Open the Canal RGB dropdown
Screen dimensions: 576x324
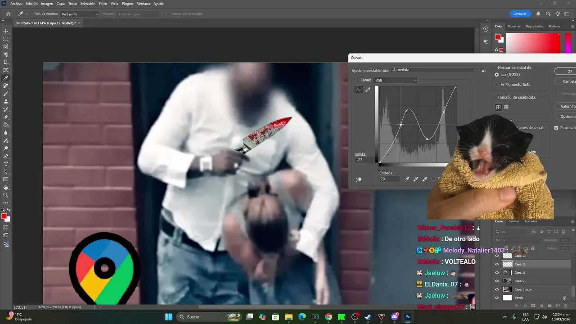coord(395,80)
